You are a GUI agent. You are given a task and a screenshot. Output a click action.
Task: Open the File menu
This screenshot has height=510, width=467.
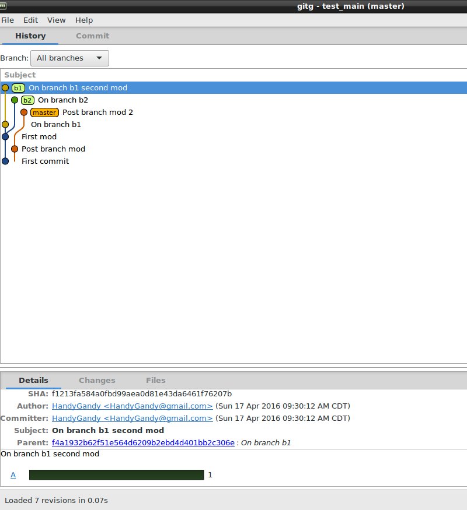[x=8, y=20]
